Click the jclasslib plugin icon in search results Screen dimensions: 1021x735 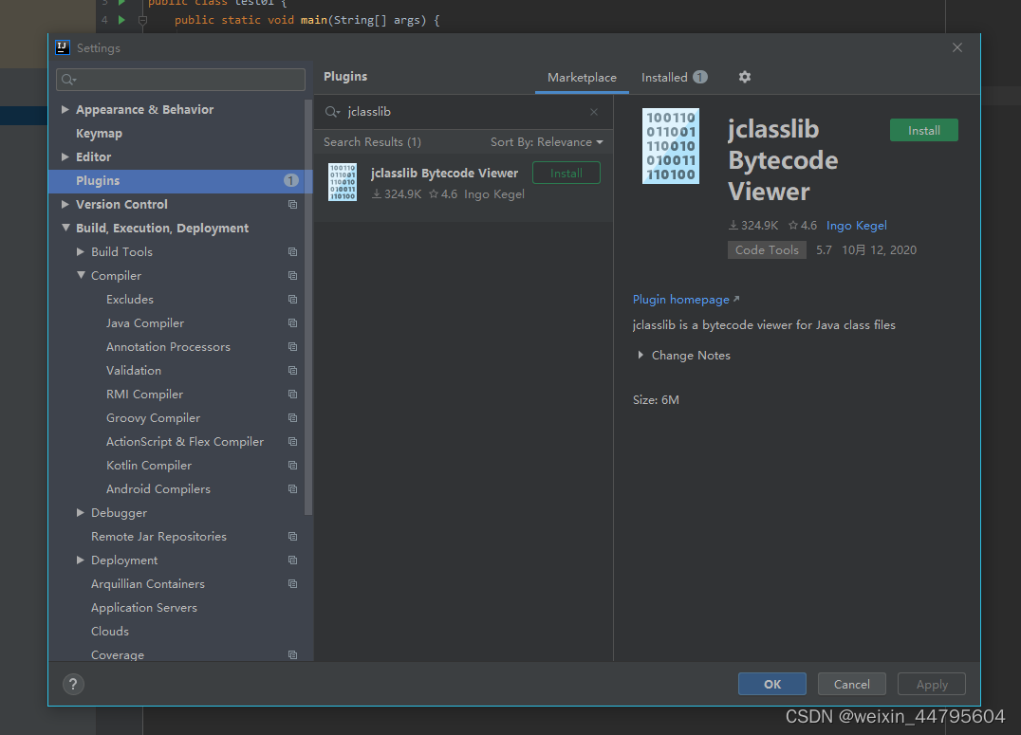tap(343, 182)
